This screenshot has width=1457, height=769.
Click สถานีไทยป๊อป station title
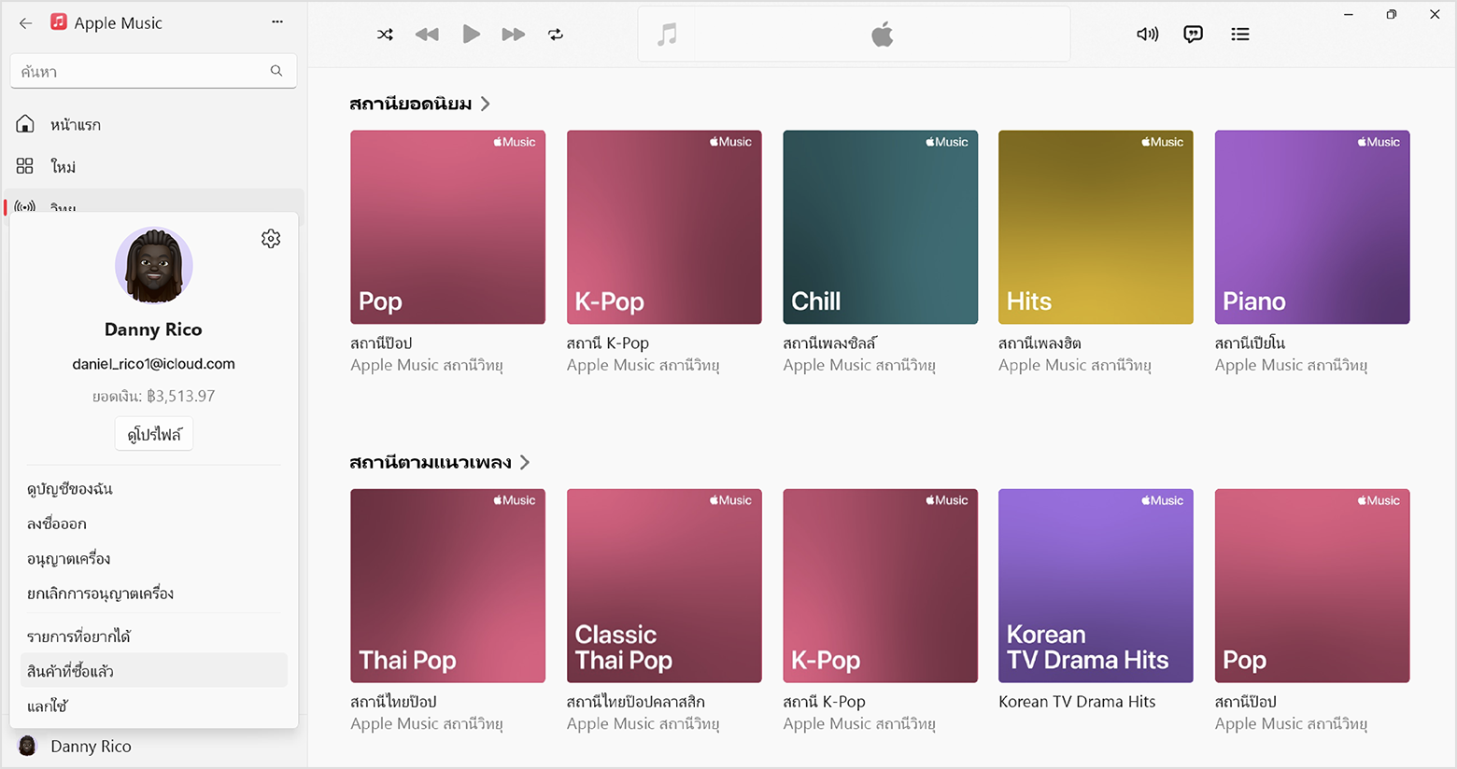tap(393, 702)
